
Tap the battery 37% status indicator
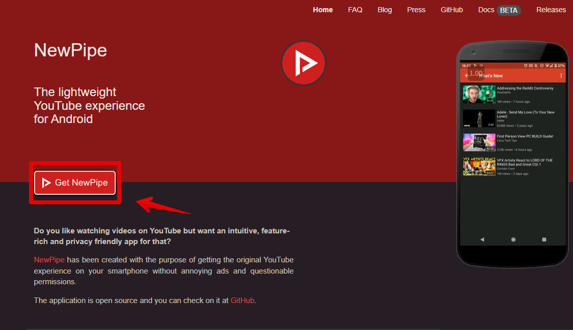(x=559, y=66)
